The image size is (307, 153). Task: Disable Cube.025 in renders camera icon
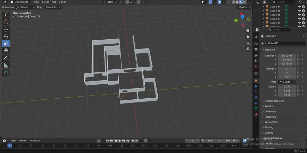(x=304, y=11)
